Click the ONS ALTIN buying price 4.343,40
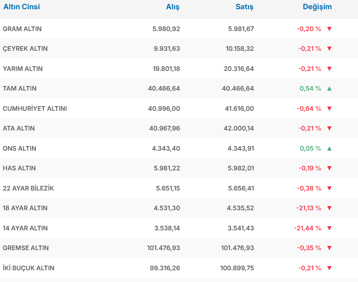 [166, 149]
